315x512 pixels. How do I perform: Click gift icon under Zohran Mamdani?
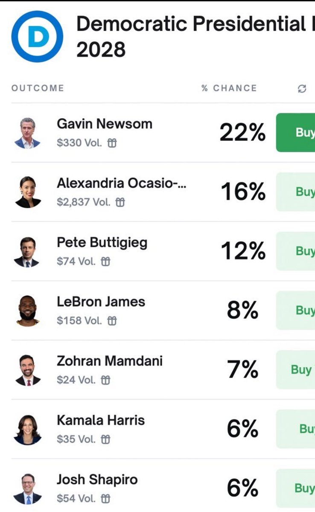[x=105, y=380]
